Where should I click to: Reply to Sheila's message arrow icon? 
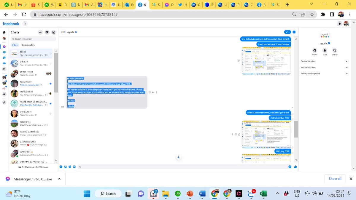[x=153, y=92]
